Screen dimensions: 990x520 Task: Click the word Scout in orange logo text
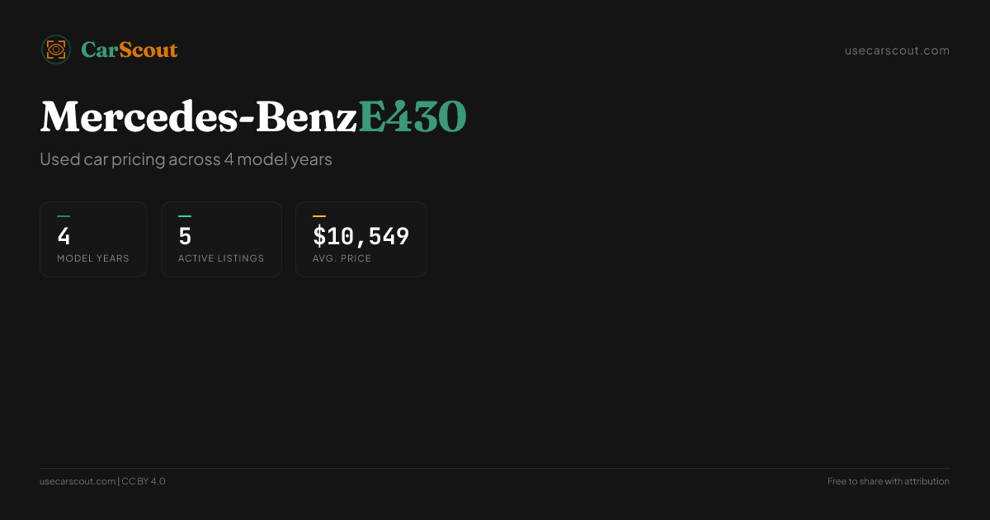click(x=148, y=50)
